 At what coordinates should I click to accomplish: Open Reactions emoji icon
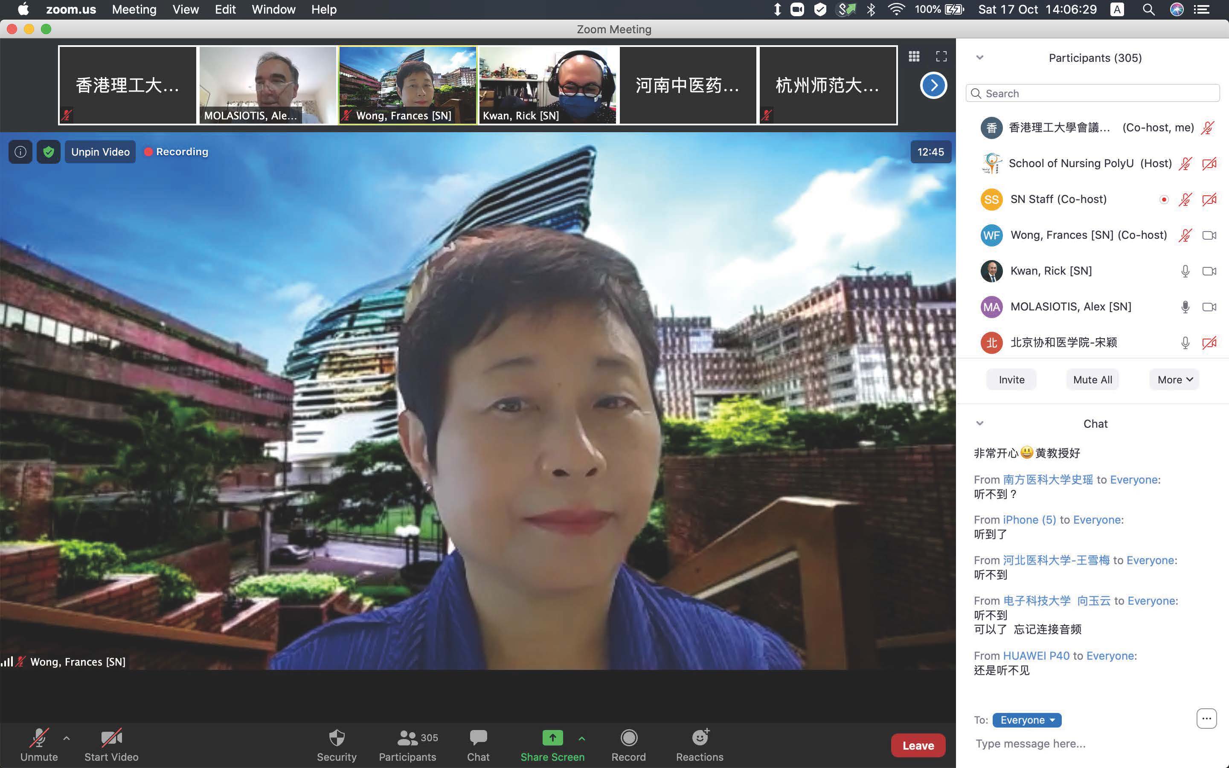pos(700,738)
